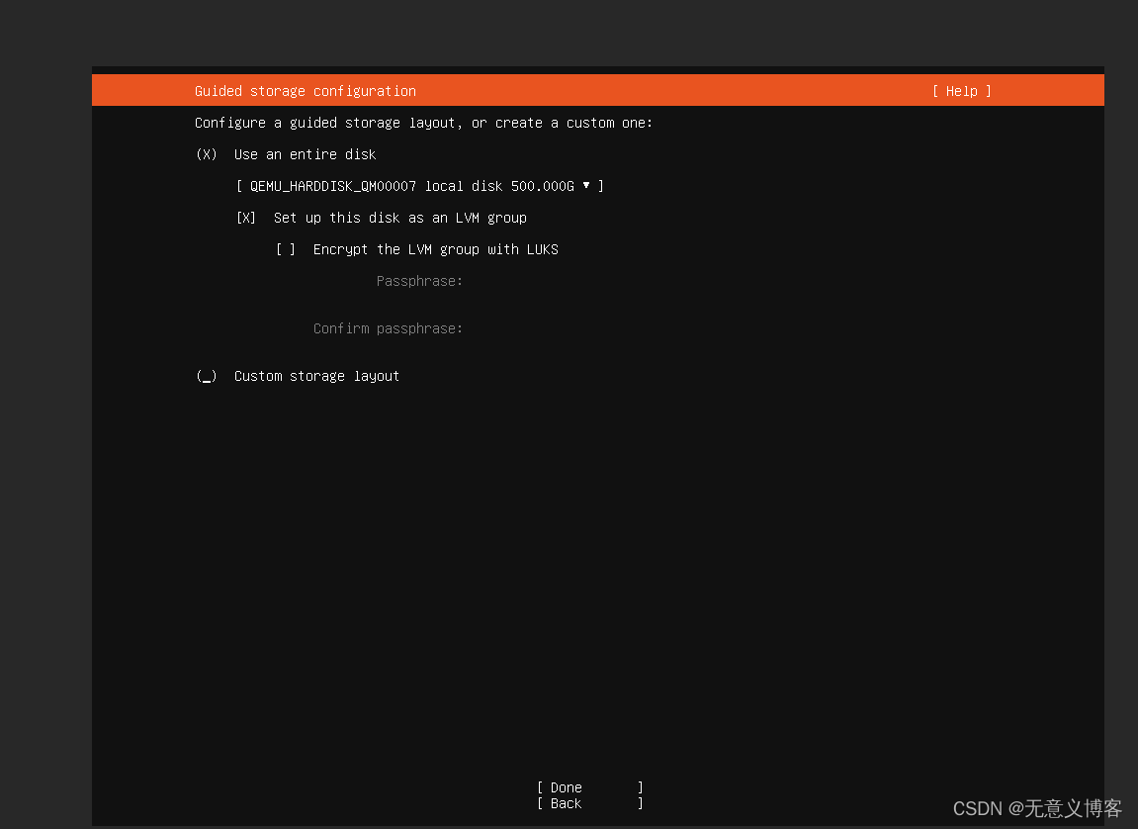Mark "Use an entire disk" as active

(x=206, y=154)
